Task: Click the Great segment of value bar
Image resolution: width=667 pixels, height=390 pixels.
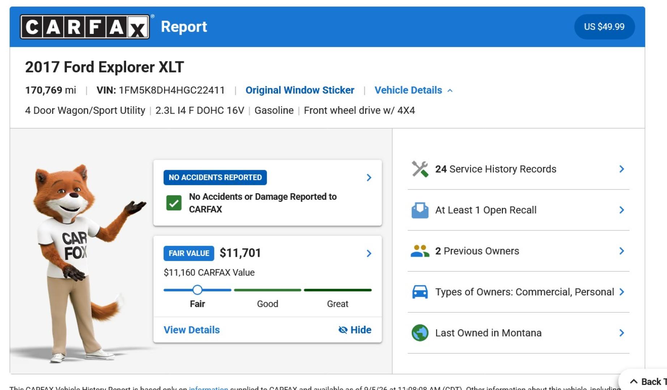Action: (338, 290)
